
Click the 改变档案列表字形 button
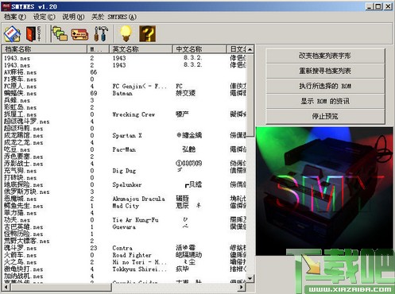click(325, 56)
